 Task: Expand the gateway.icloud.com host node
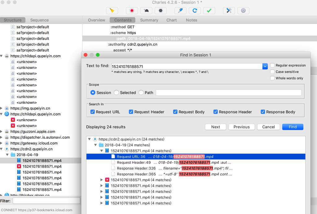pos(1,143)
